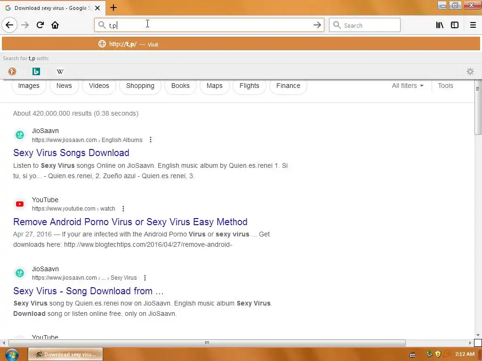Open options for YouTube watch result
The height and width of the screenshot is (361, 482).
click(123, 209)
